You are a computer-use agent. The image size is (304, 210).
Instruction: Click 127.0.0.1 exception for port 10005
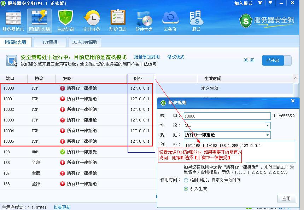140,141
